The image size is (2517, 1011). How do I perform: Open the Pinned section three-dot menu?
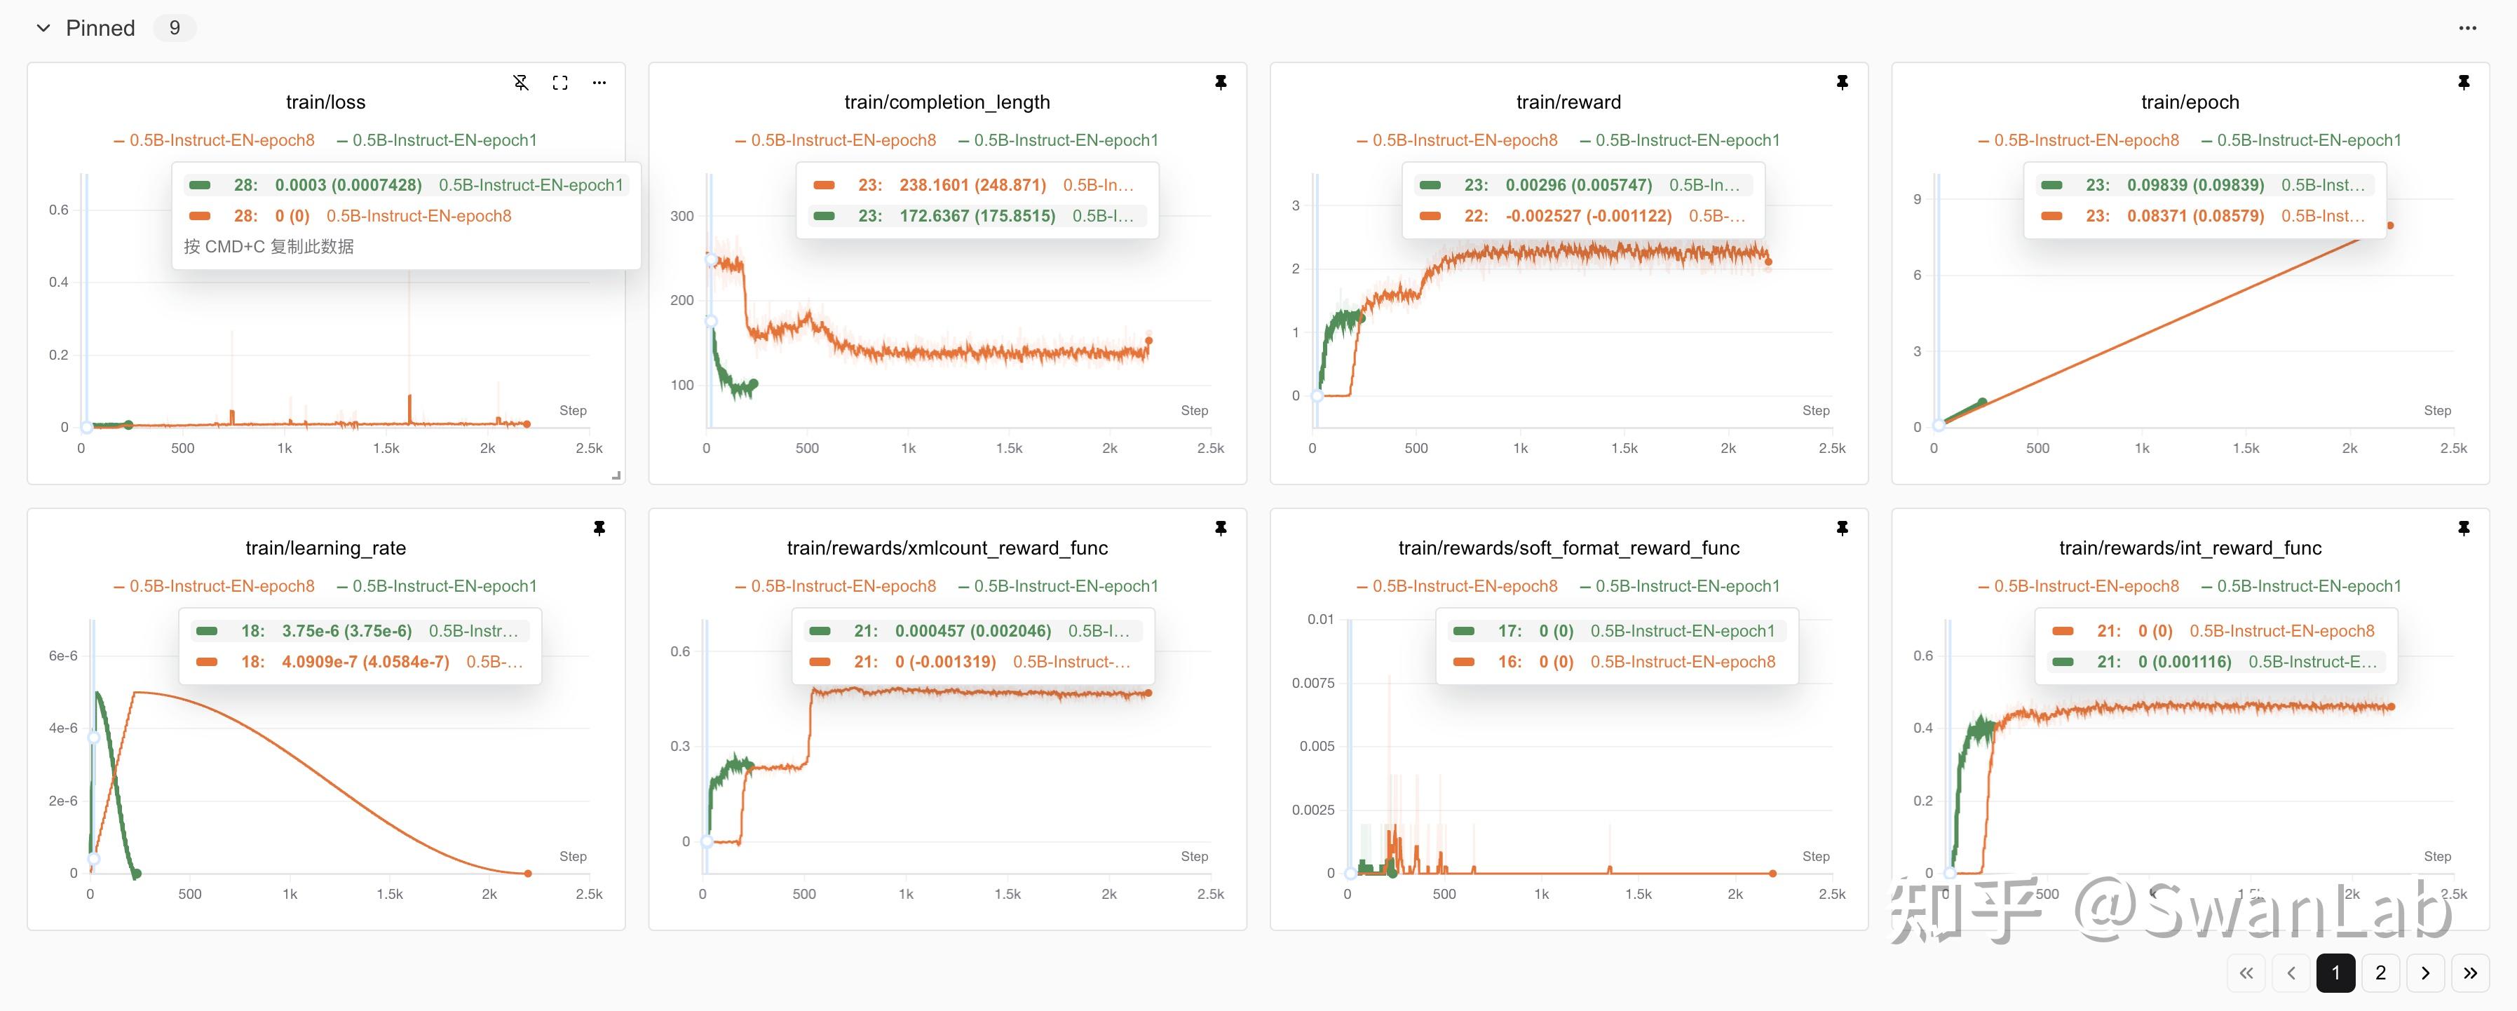click(2467, 28)
